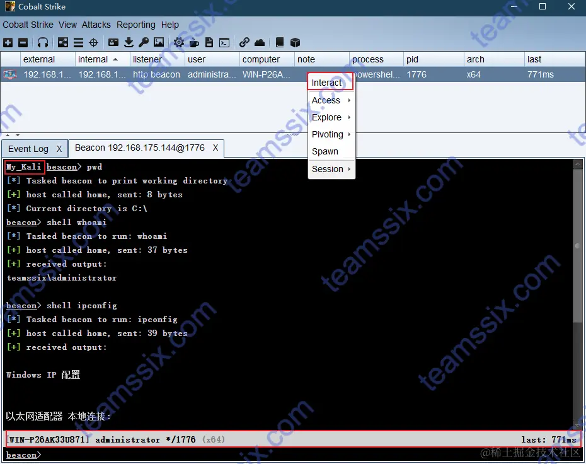Sort by the note column header

(x=321, y=59)
